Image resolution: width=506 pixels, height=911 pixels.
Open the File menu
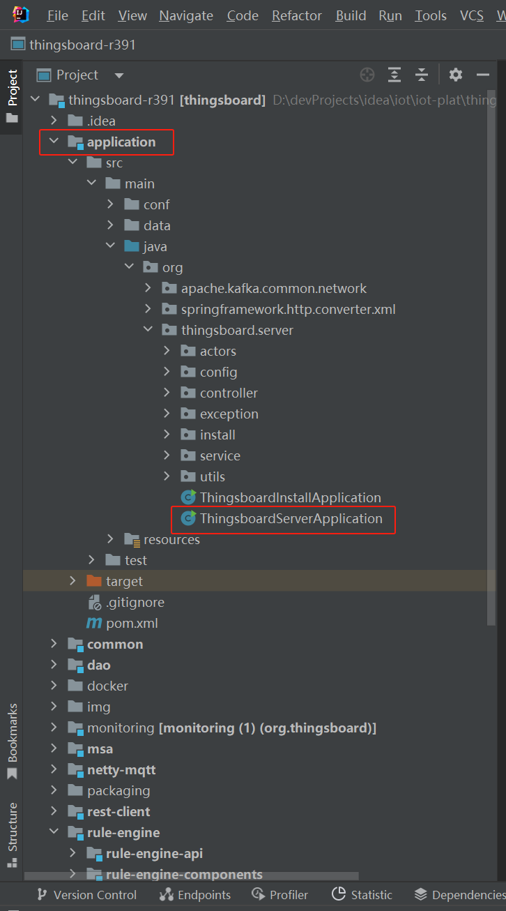(57, 15)
